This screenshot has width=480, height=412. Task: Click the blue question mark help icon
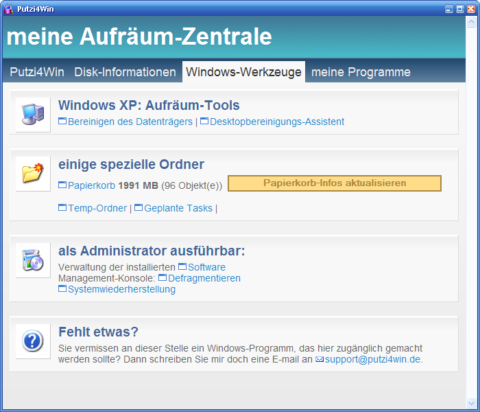coord(33,341)
